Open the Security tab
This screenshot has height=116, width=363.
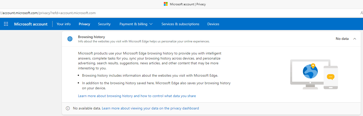[104, 24]
